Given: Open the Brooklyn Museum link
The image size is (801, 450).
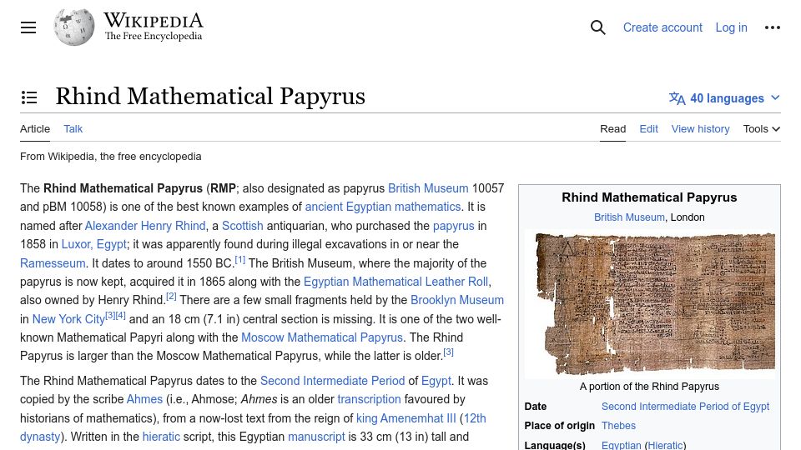Looking at the screenshot, I should [x=457, y=300].
